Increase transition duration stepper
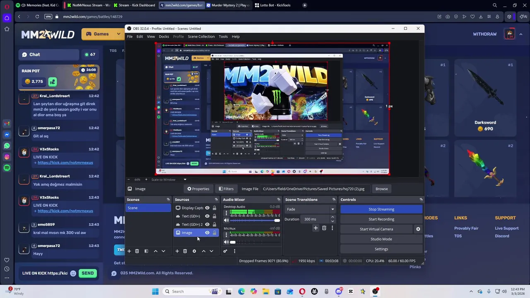This screenshot has width=530, height=298. 332,218
